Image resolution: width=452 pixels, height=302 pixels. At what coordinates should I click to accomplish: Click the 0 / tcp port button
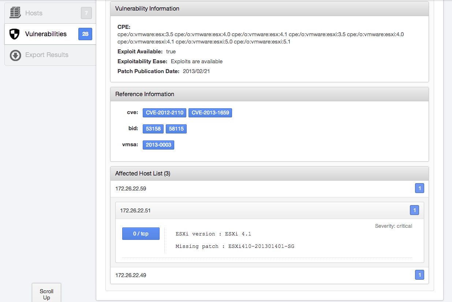(141, 234)
